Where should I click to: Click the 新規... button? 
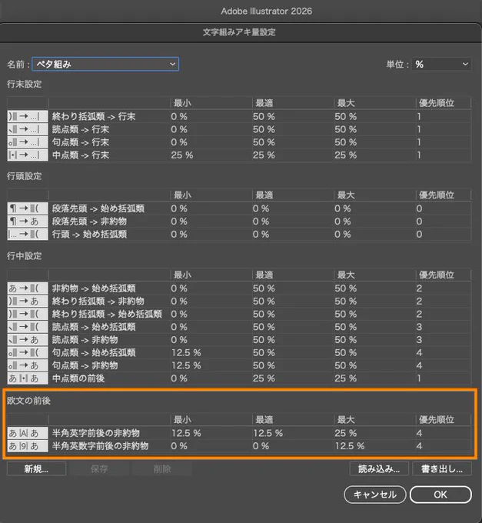pyautogui.click(x=36, y=469)
